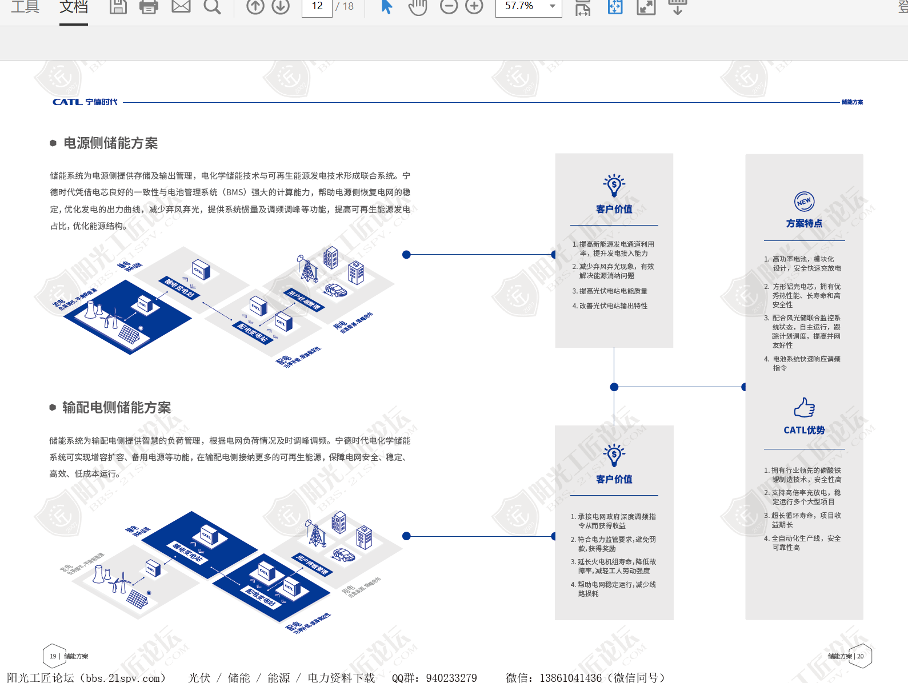Open the 工具 tab
This screenshot has width=908, height=683.
tap(25, 7)
